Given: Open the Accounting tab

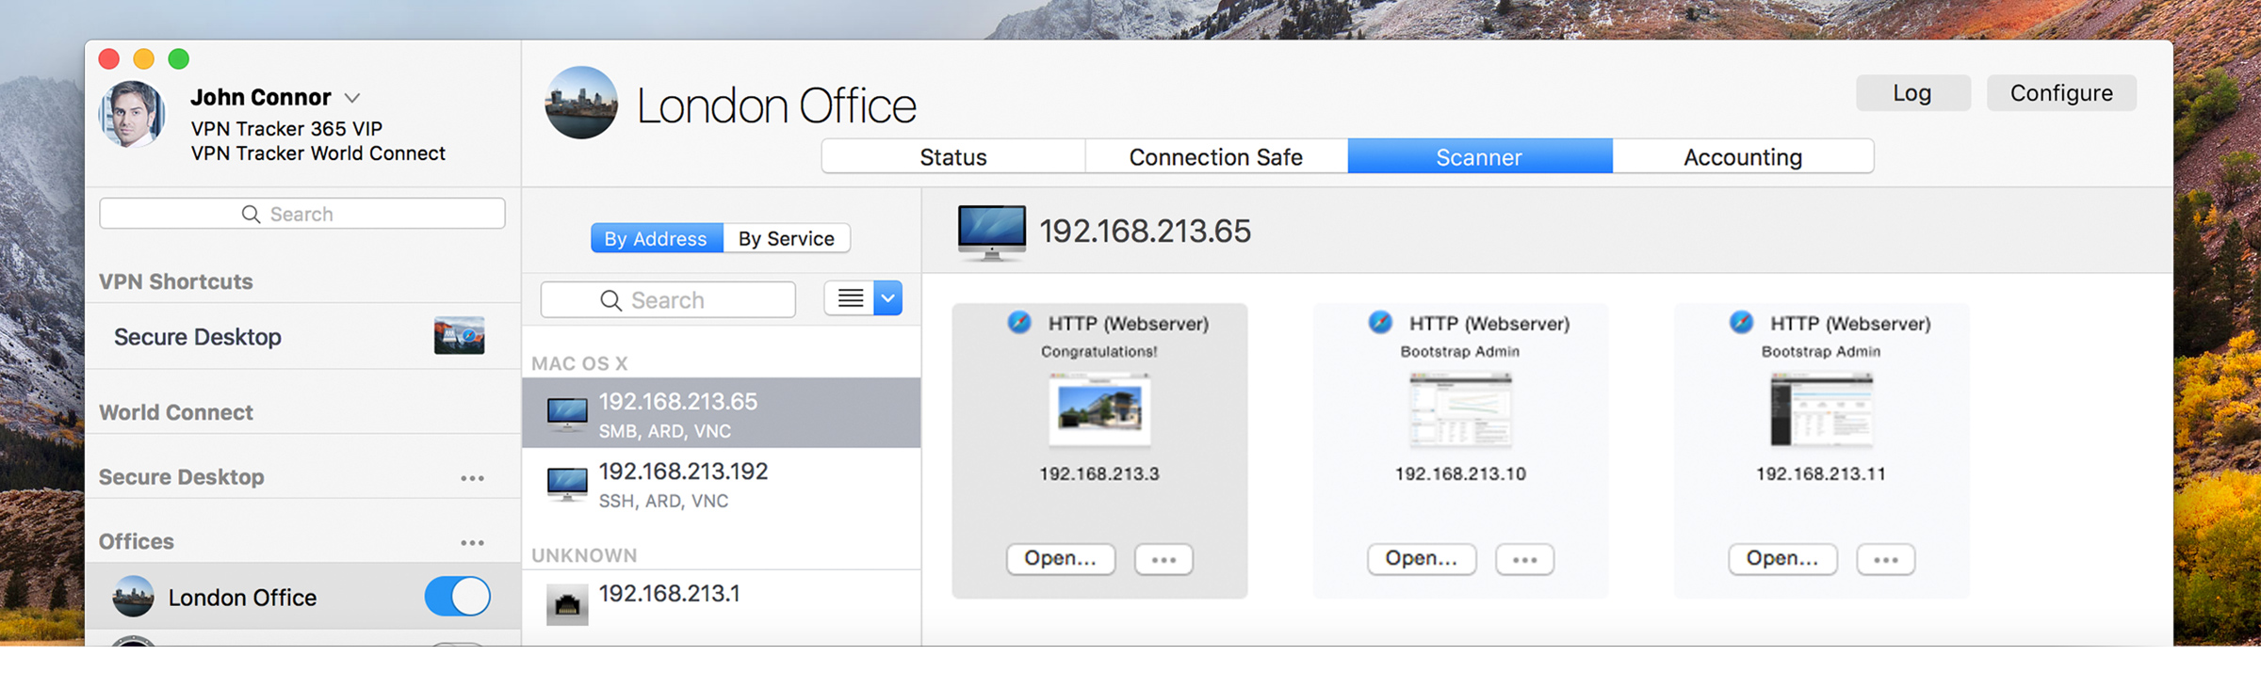Looking at the screenshot, I should [x=1742, y=157].
